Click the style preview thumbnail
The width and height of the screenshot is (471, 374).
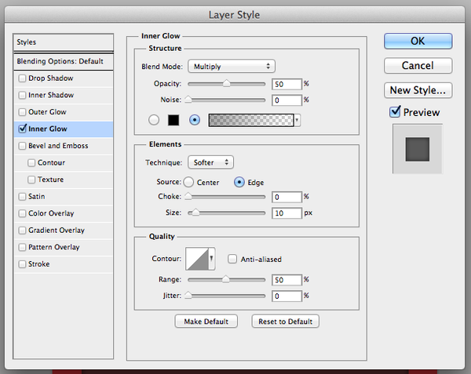point(418,149)
